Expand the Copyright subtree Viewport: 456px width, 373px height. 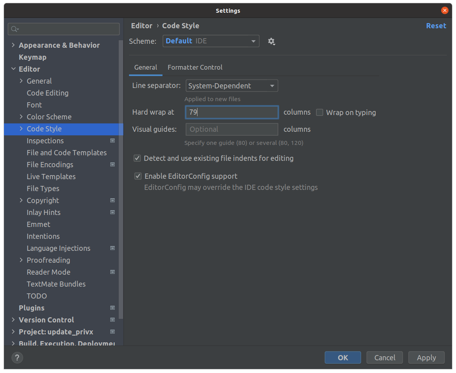click(x=21, y=200)
